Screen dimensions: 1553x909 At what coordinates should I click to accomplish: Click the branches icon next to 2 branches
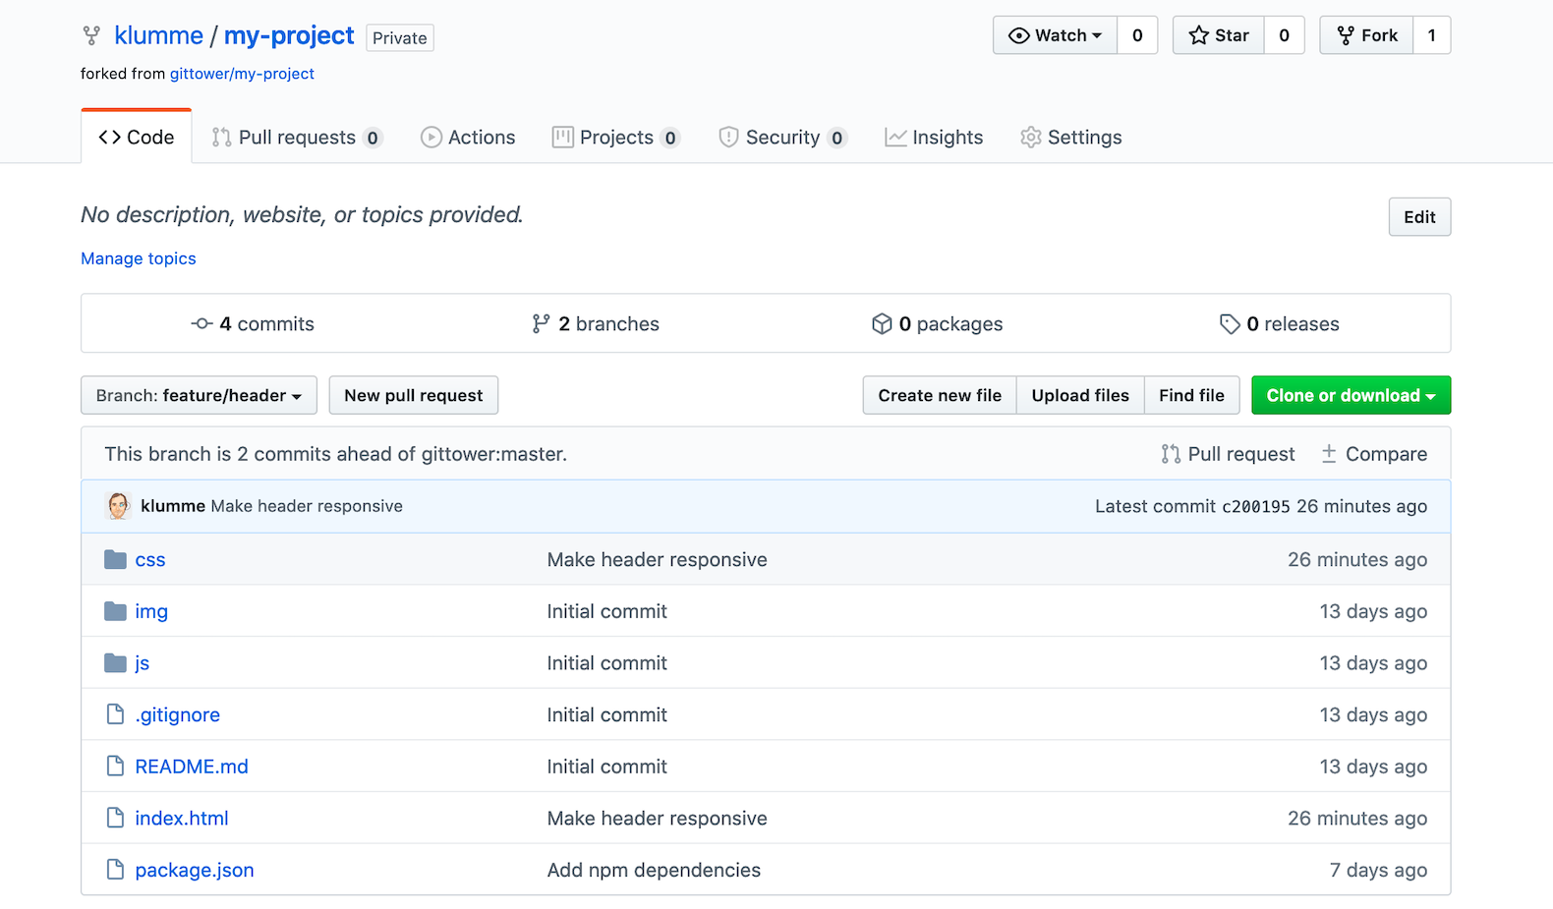(541, 324)
